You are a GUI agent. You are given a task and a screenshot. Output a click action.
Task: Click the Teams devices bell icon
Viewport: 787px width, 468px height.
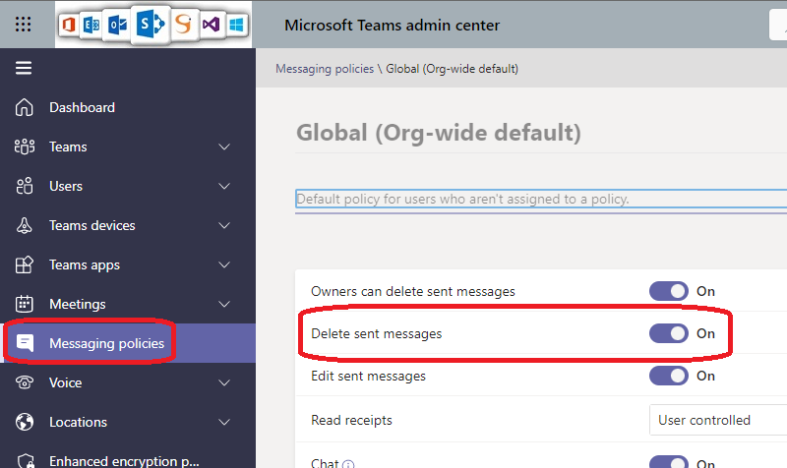tap(24, 225)
